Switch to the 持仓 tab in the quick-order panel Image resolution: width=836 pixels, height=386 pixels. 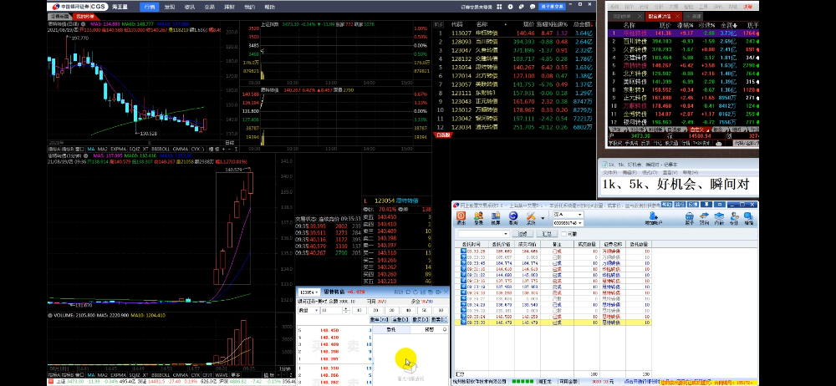429,329
